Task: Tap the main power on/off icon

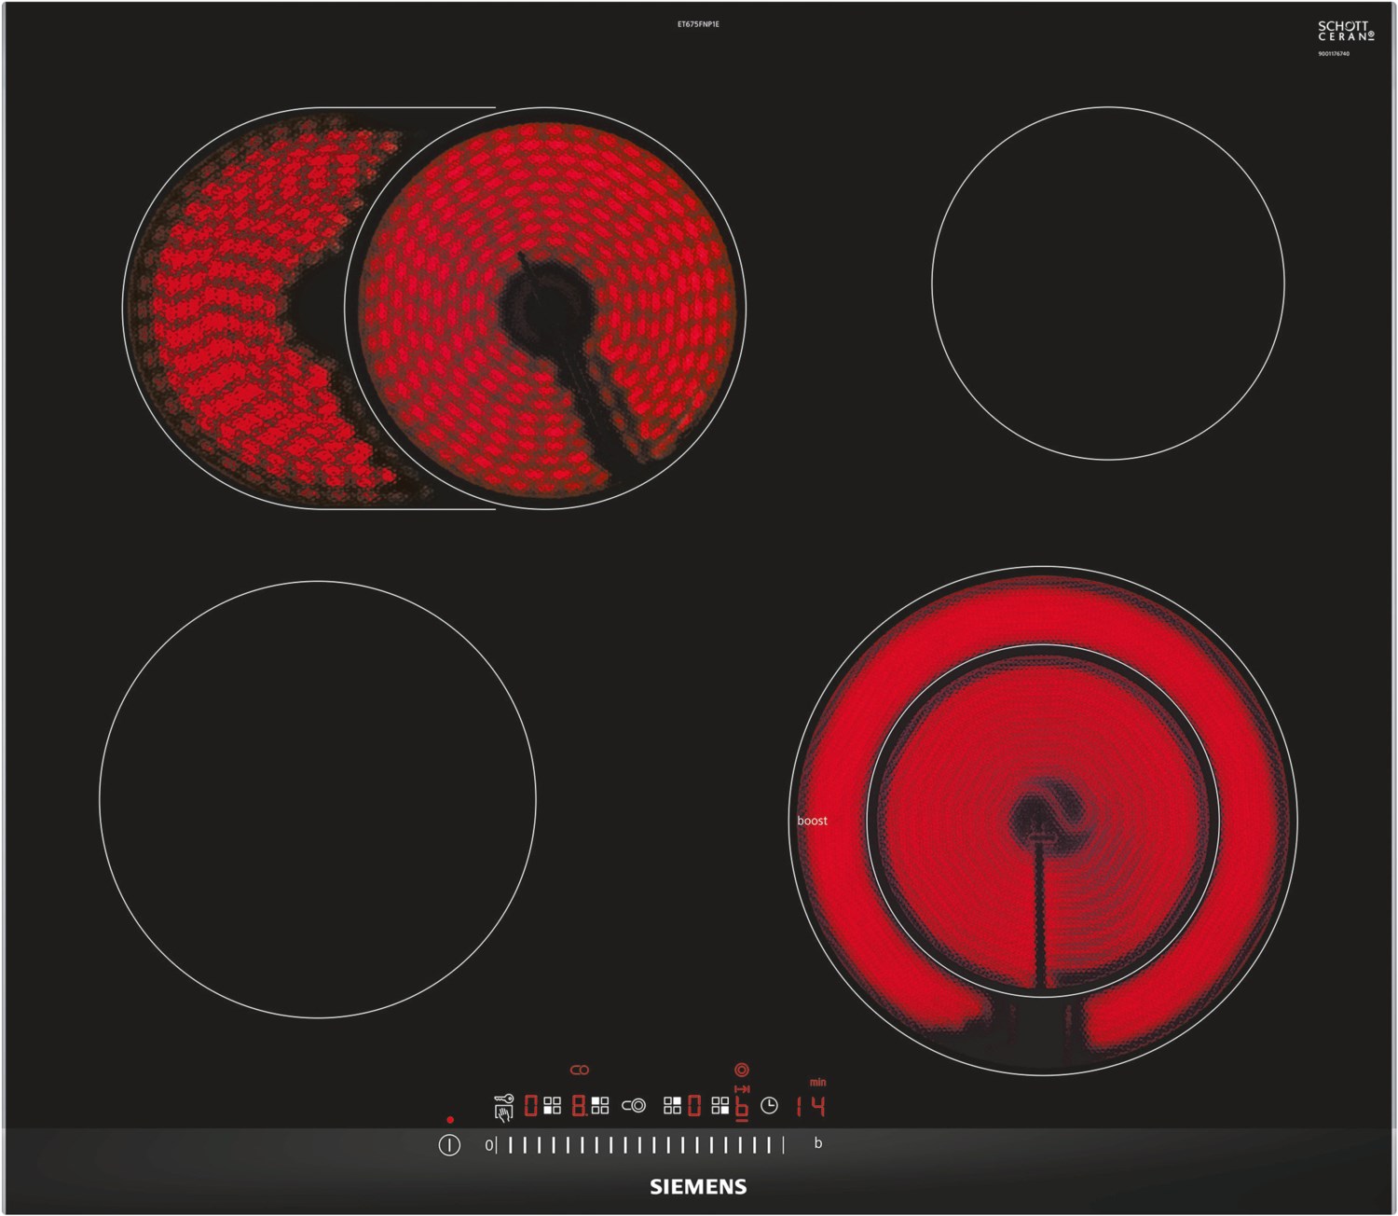Action: (449, 1145)
